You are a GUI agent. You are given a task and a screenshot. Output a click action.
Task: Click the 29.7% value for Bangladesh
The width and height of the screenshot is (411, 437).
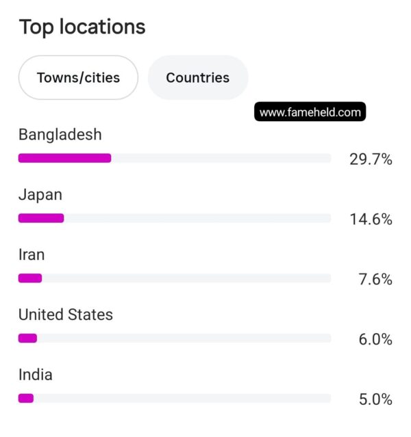point(371,159)
